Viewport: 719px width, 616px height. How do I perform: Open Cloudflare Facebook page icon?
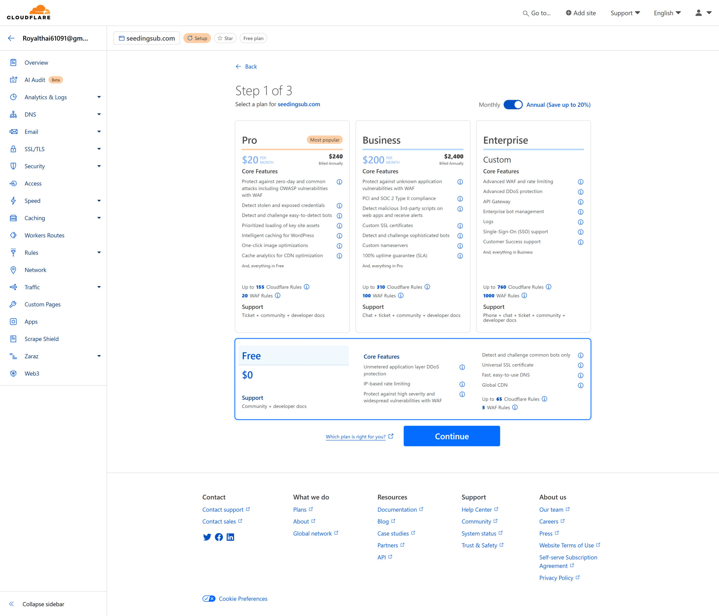click(x=219, y=537)
